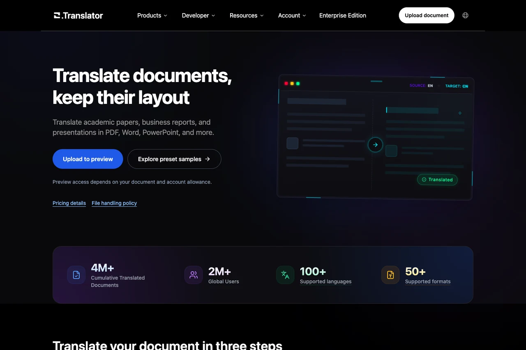Click the "Translate documents, keep their layout" heading
This screenshot has height=350, width=526.
(142, 87)
